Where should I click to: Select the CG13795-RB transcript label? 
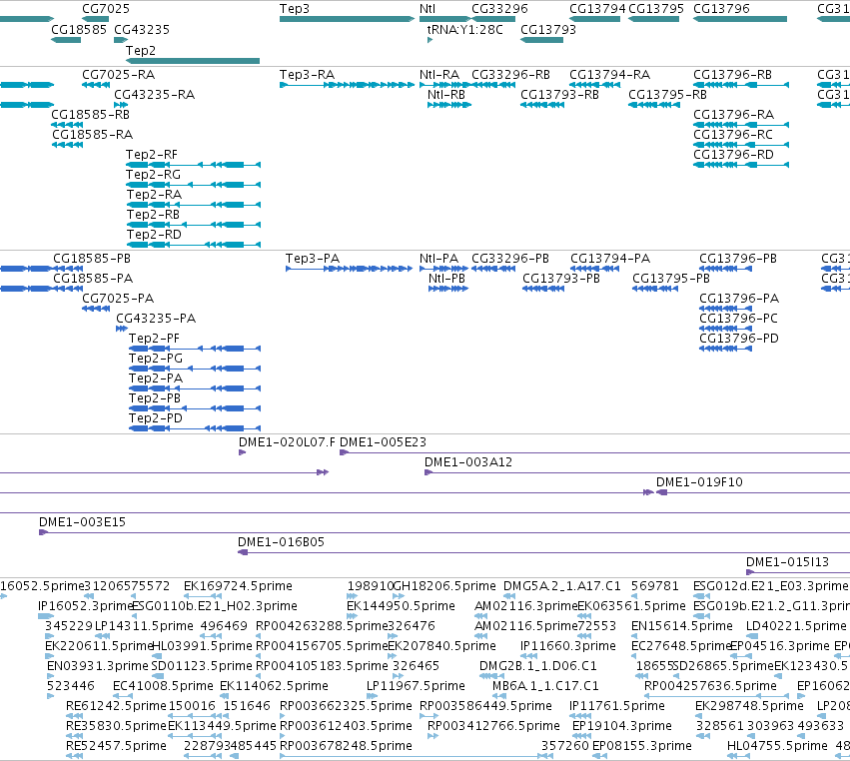pyautogui.click(x=667, y=94)
